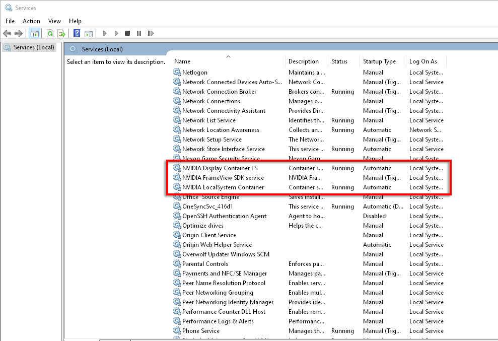Viewport: 498px width, 341px height.
Task: Select the OpenSSH Authentication Agent service
Action: click(x=225, y=216)
